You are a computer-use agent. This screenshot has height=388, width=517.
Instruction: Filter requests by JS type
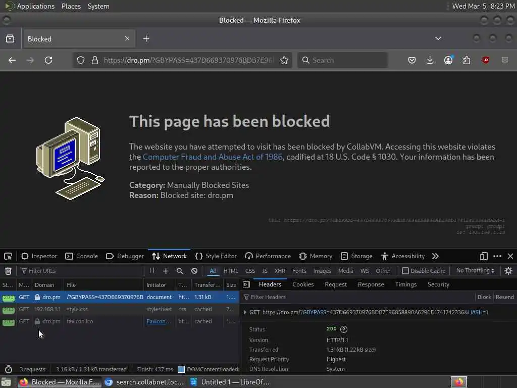point(265,271)
